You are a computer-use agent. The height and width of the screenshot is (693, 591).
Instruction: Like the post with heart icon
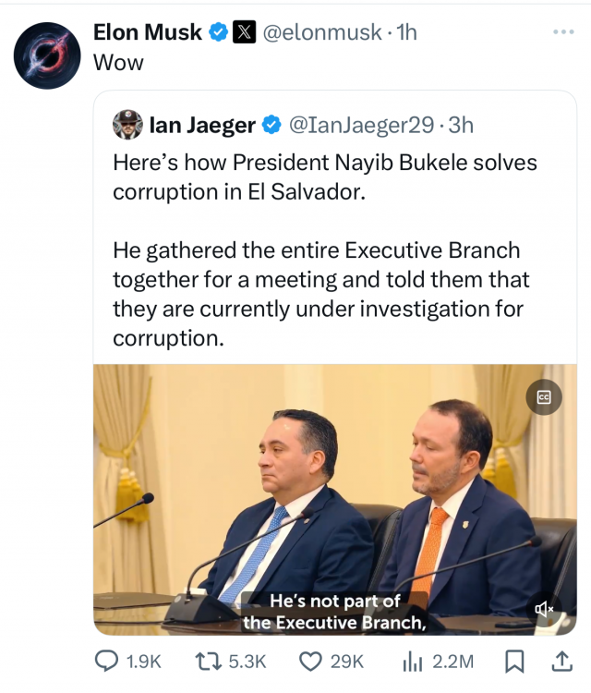[x=312, y=661]
